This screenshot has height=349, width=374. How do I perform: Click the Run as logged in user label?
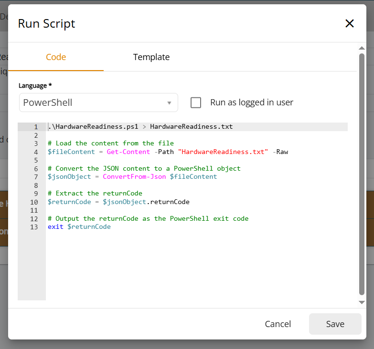coord(252,103)
